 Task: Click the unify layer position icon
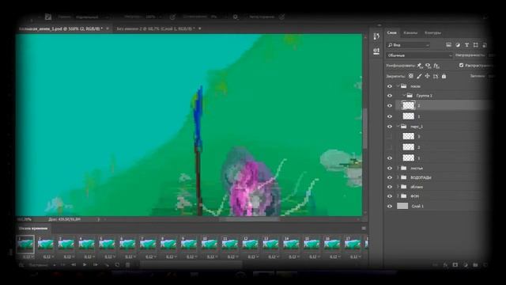click(x=420, y=66)
